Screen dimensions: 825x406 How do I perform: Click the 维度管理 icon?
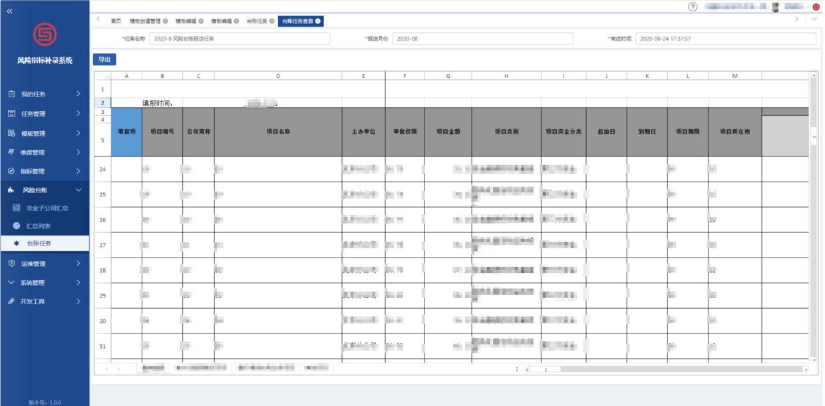pyautogui.click(x=11, y=152)
